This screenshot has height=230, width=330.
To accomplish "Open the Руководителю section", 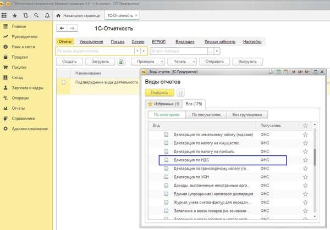I will (25, 37).
